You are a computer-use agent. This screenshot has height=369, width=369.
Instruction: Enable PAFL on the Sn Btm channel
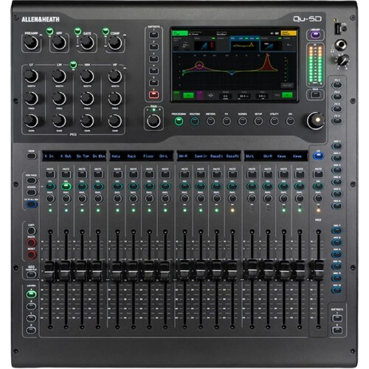(x=98, y=199)
